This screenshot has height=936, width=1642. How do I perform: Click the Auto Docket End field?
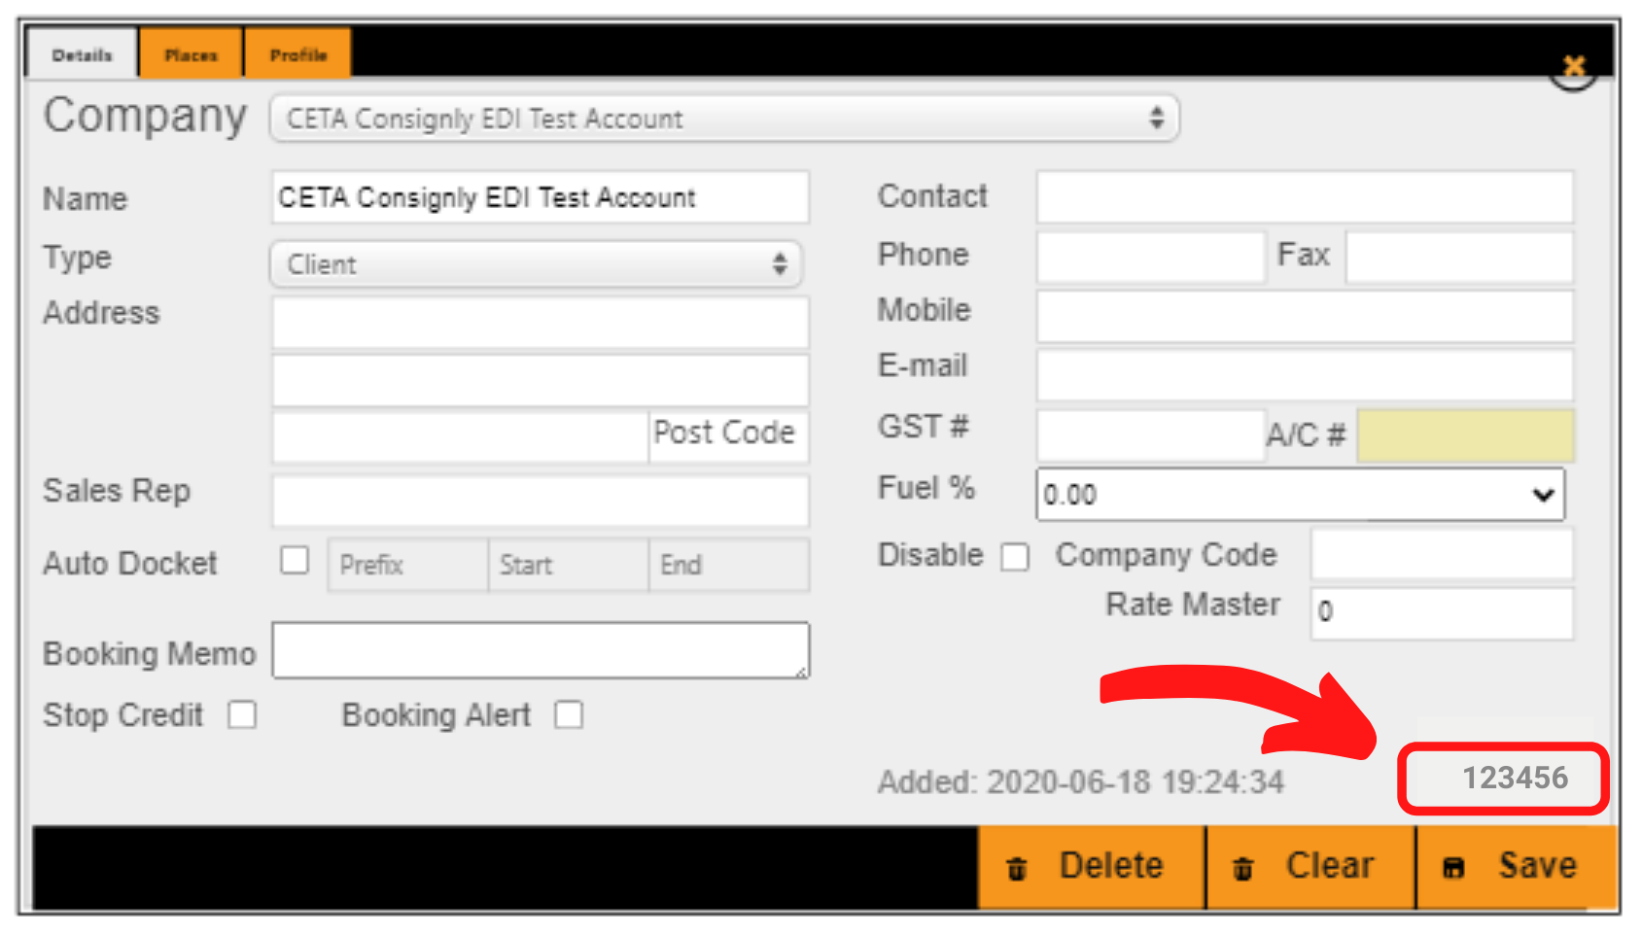[x=729, y=565]
